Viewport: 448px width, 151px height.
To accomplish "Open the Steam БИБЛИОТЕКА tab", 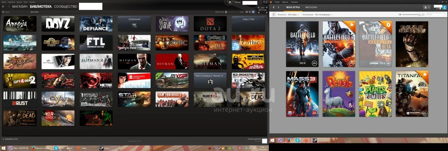I will [41, 6].
